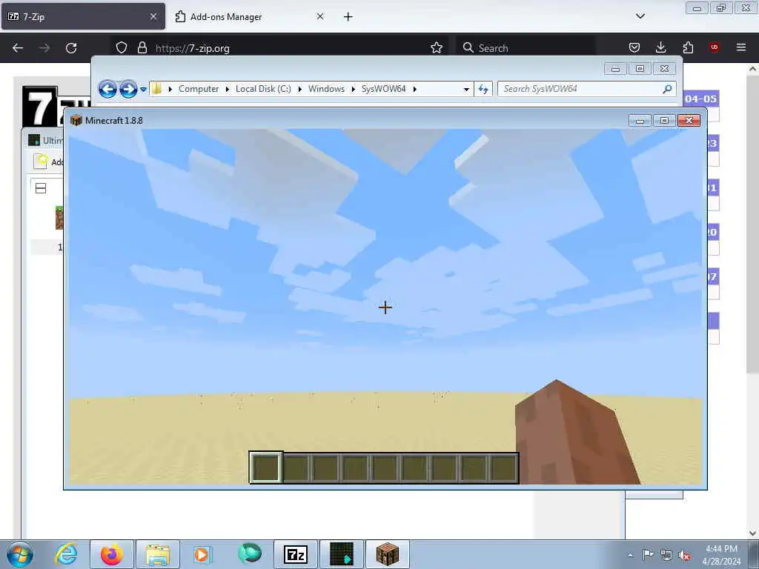Screen dimensions: 759x569
Task: Reload the 7-zip.org page
Action: point(71,48)
